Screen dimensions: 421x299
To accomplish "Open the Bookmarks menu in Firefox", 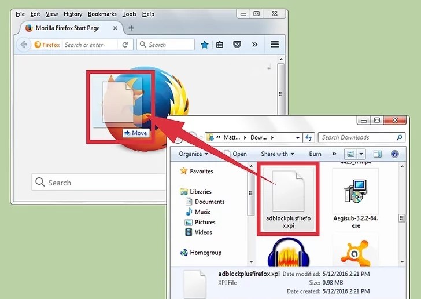I will (x=102, y=14).
